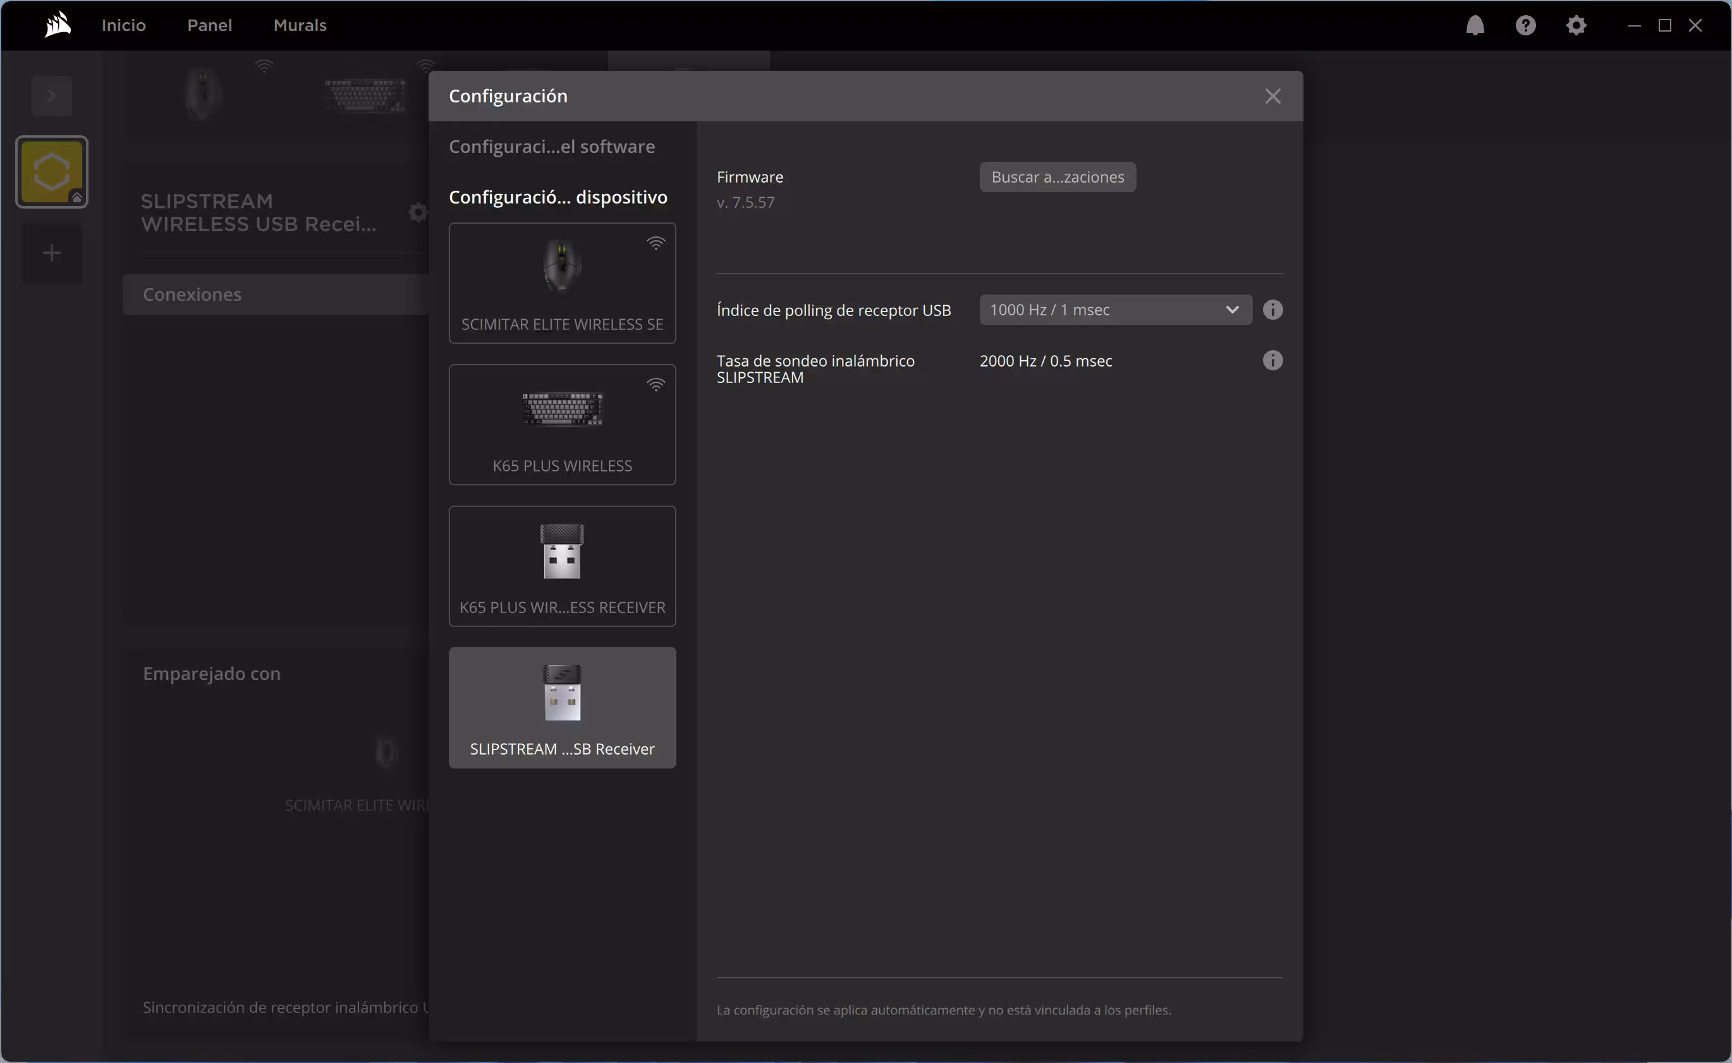The image size is (1732, 1063).
Task: Add a new profile with plus icon
Action: [x=51, y=253]
